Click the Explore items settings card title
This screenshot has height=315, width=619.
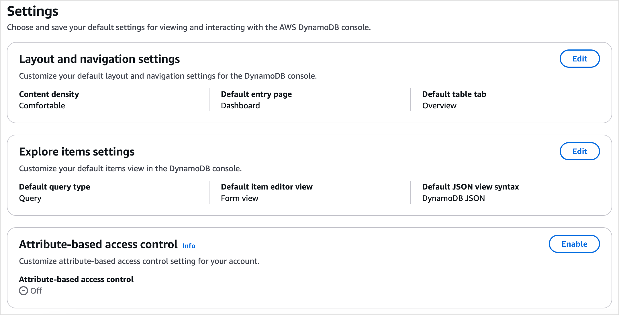(77, 152)
